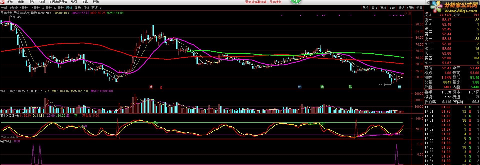Click the MA10: 49.79 indicator label
Image resolution: width=480 pixels, height=165 pixels.
(63, 13)
